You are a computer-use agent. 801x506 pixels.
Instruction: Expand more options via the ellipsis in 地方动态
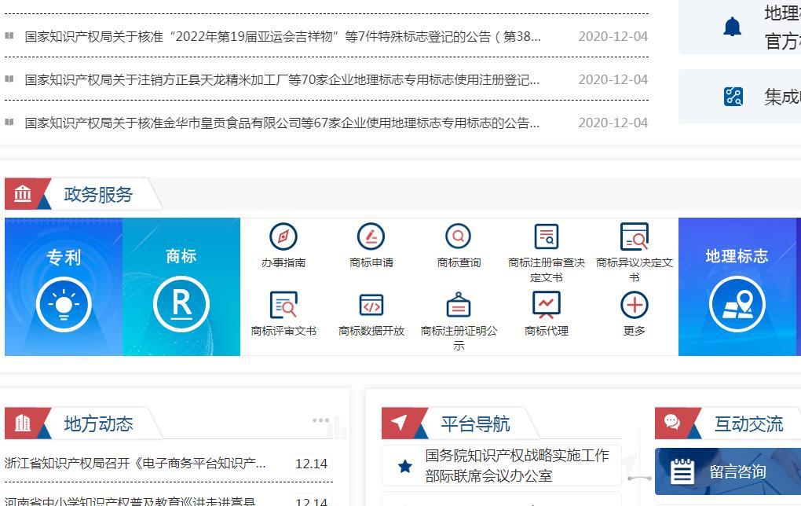point(321,420)
